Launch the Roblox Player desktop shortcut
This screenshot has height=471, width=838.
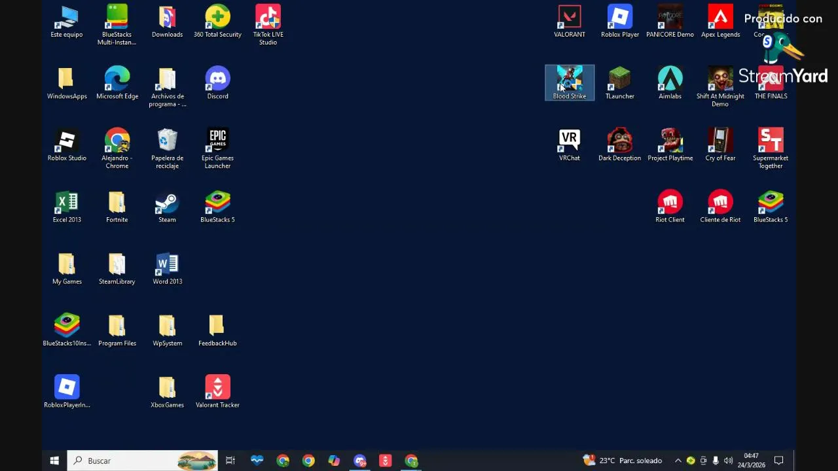coord(620,22)
